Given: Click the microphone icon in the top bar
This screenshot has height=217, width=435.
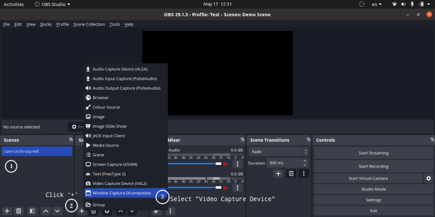Looking at the screenshot, I should tap(412, 4).
